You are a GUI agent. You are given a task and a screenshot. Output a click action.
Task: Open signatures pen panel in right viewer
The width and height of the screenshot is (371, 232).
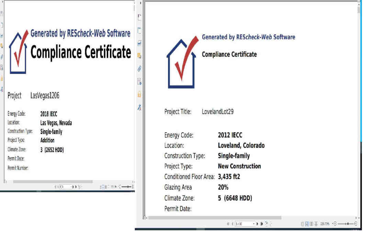tap(139, 107)
